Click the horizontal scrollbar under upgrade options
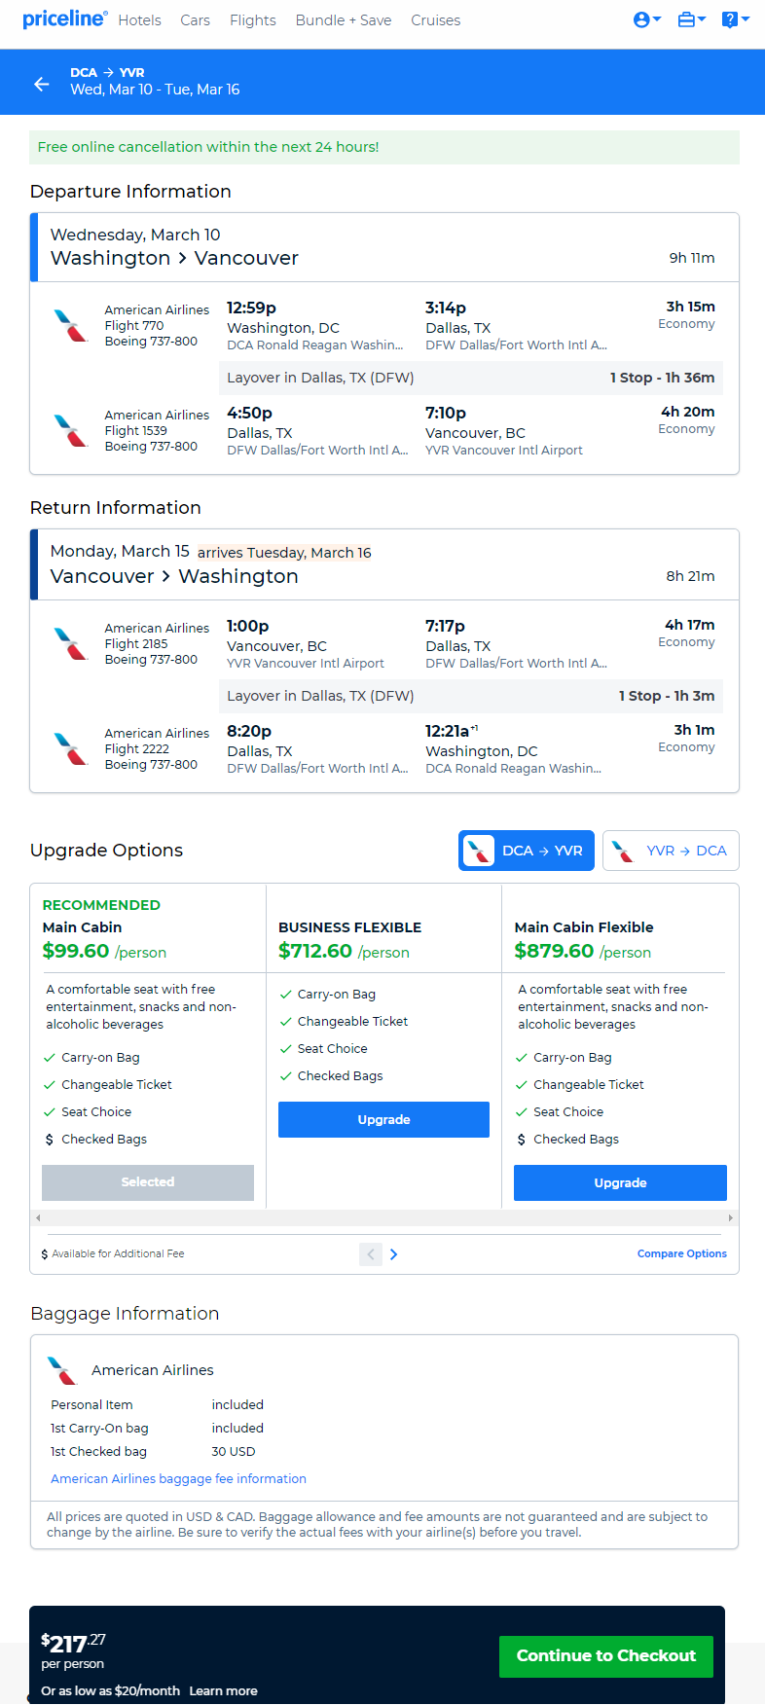 [384, 1217]
